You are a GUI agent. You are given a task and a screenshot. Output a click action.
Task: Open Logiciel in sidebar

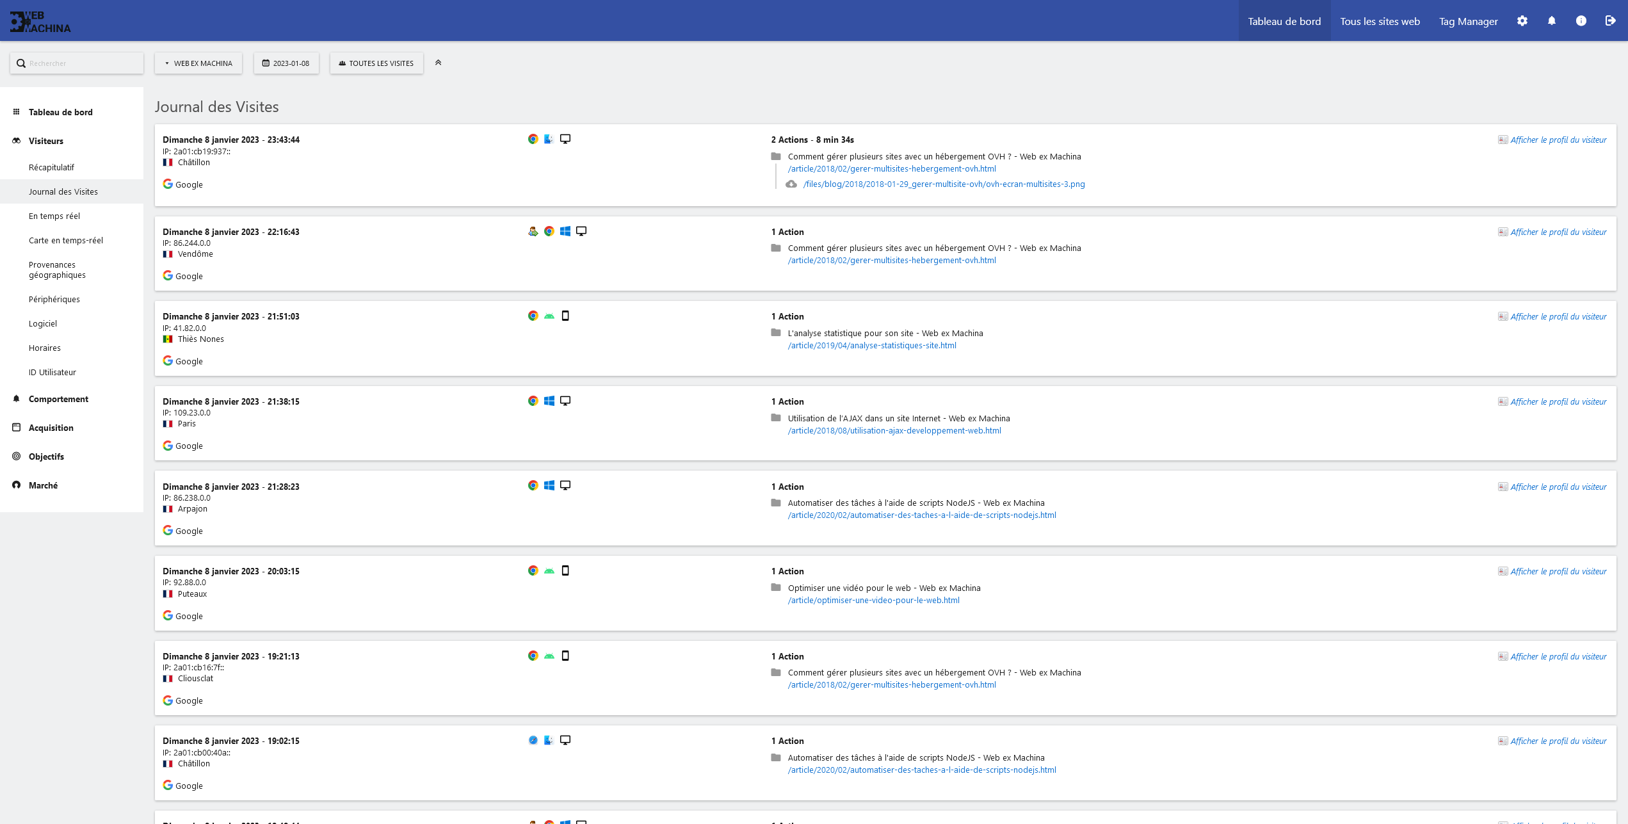point(43,323)
